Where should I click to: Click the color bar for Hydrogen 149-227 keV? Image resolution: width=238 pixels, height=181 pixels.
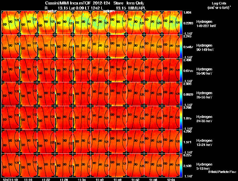click(x=181, y=23)
